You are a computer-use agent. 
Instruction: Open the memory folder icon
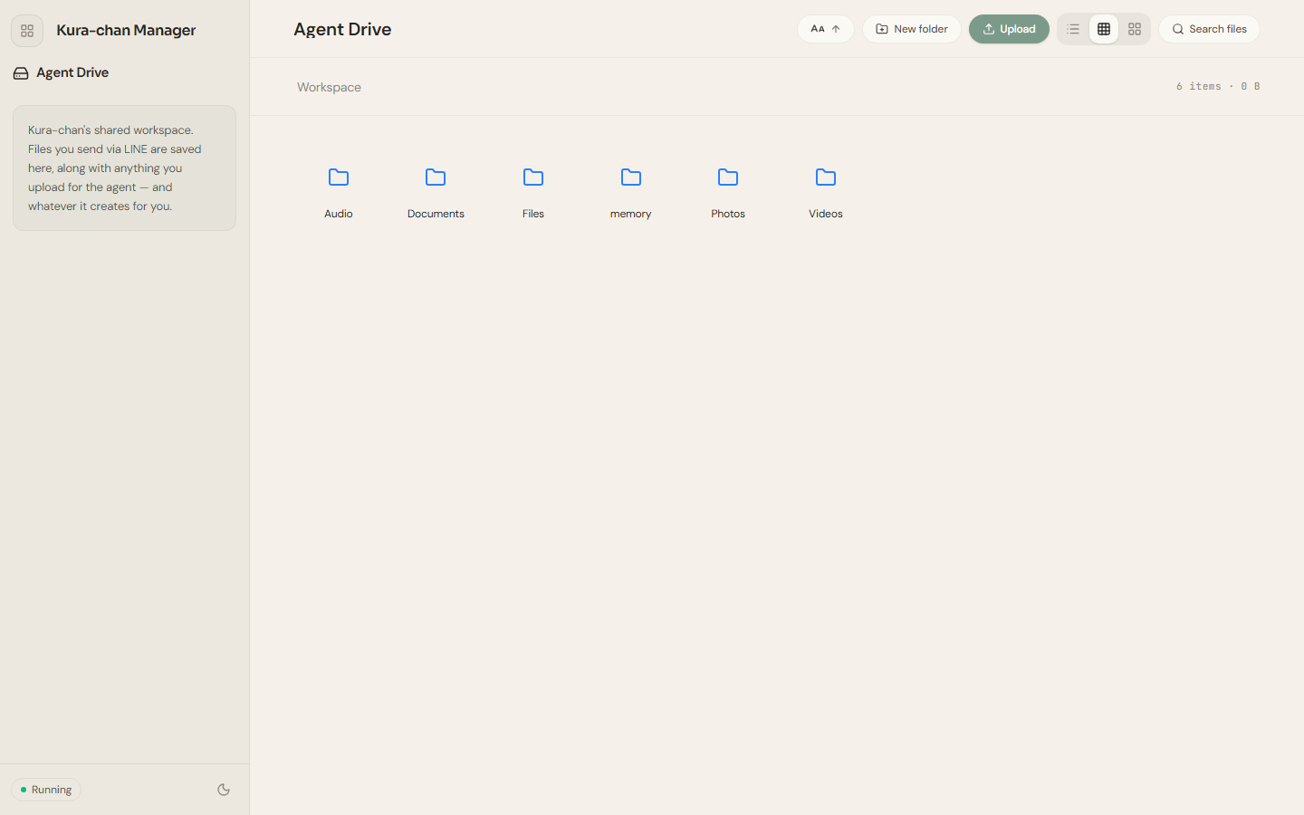[x=631, y=177]
